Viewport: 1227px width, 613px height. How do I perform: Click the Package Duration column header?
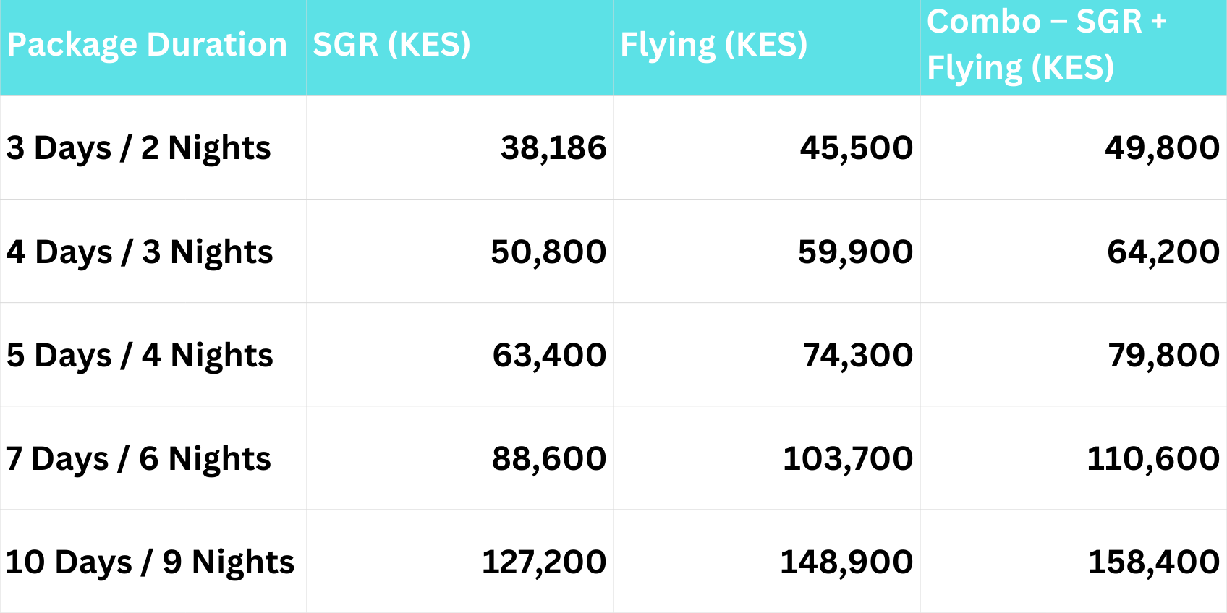click(x=147, y=45)
